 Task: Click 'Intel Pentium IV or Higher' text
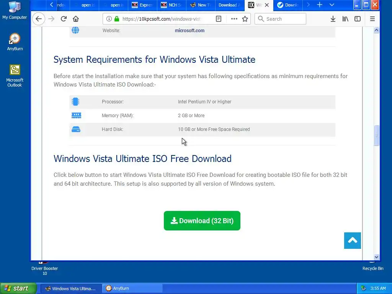[x=204, y=102]
